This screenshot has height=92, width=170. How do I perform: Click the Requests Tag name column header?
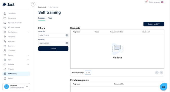pos(77,32)
